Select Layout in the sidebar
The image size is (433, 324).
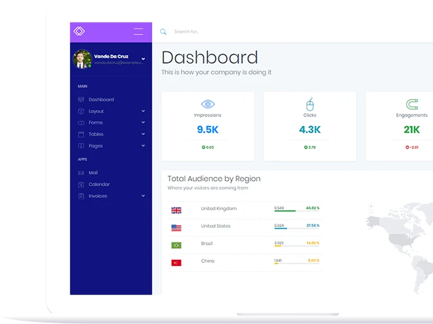pyautogui.click(x=96, y=111)
